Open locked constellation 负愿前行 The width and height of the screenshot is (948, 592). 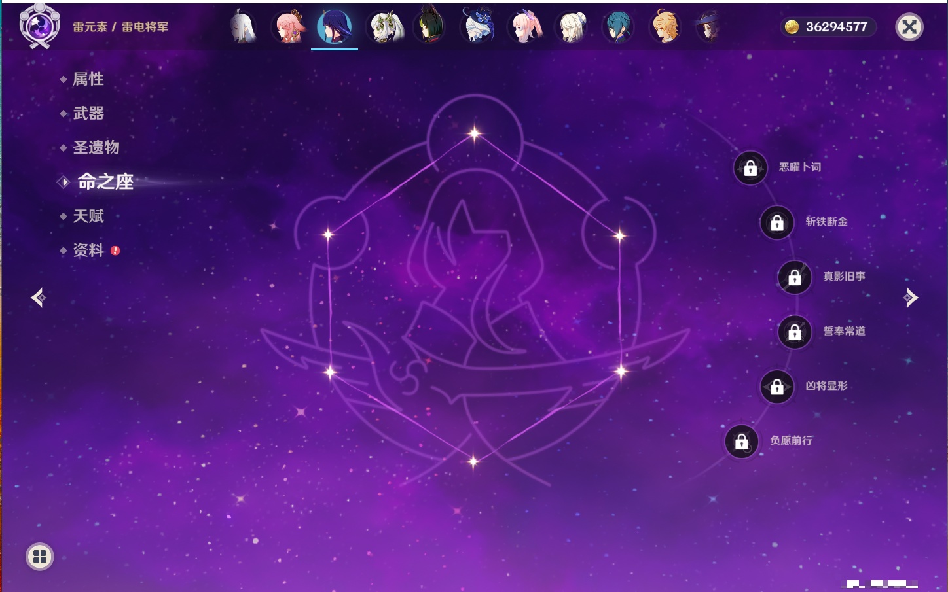coord(742,442)
